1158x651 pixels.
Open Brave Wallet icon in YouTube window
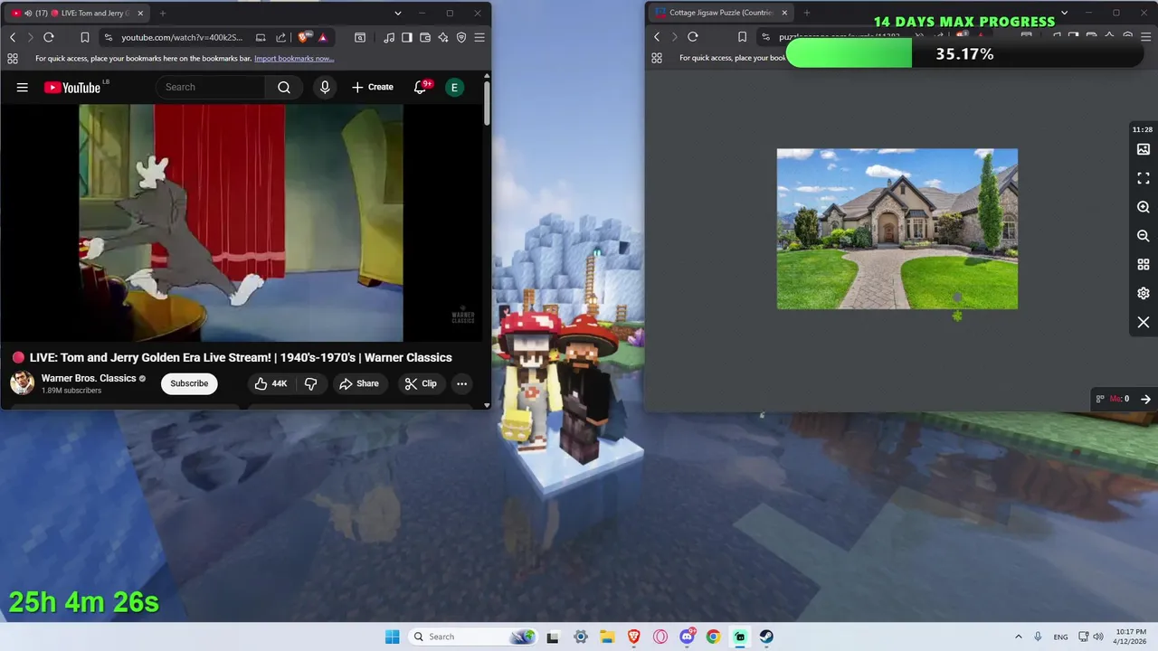[x=425, y=37]
